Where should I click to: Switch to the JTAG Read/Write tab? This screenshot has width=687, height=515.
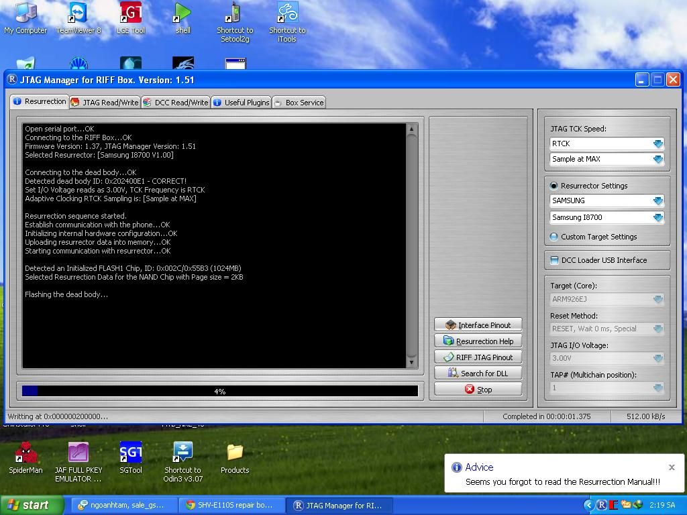tap(105, 103)
